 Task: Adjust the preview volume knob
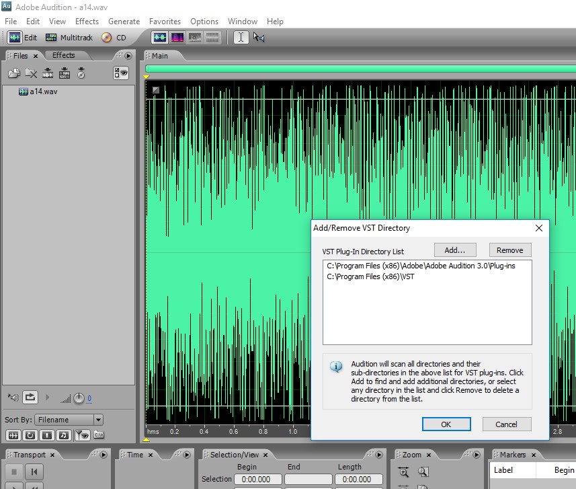click(79, 398)
